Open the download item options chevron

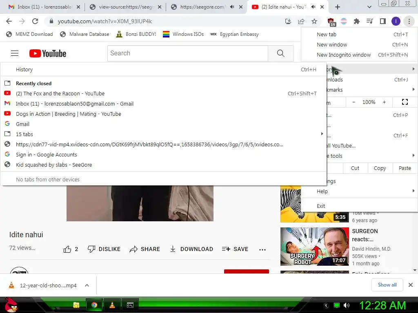(x=87, y=285)
